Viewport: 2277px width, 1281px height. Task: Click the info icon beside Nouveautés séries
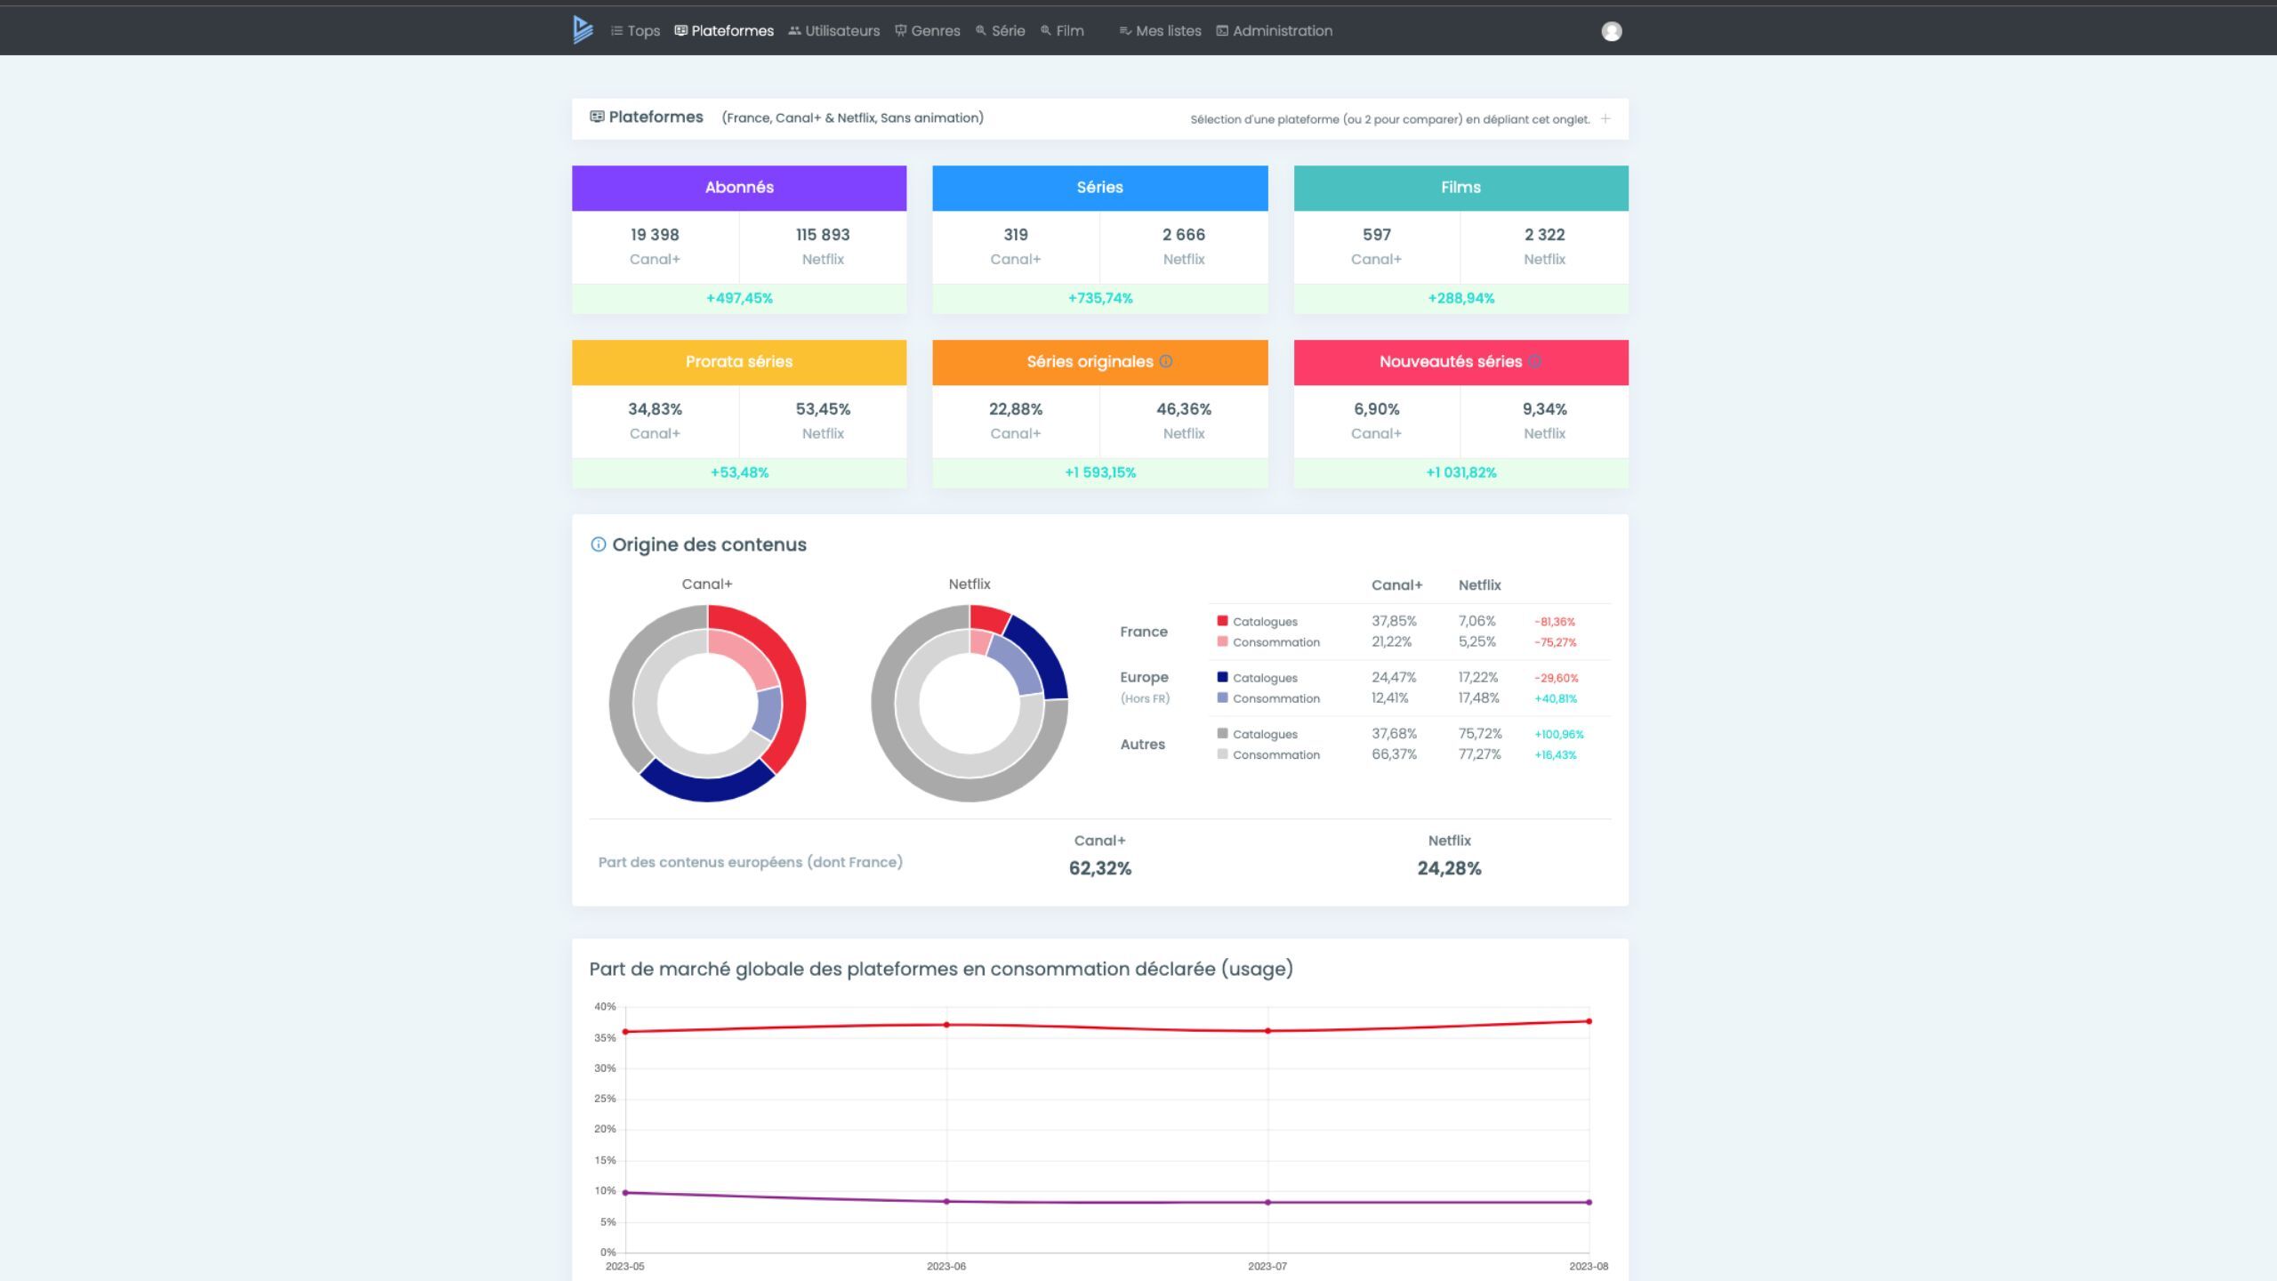click(1534, 361)
